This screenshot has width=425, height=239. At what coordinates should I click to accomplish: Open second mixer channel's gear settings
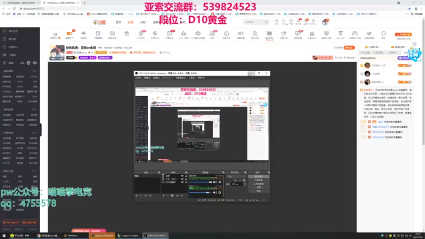tap(219, 193)
